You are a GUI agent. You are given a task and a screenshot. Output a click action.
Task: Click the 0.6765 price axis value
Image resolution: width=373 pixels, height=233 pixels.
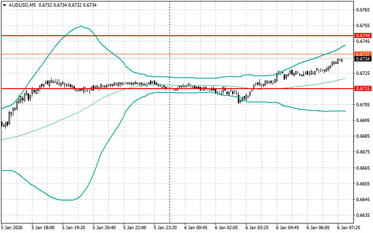click(x=363, y=10)
